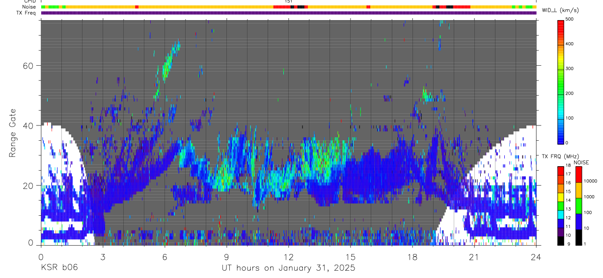This screenshot has width=603, height=278.
Task: Pick the red top swatch of the NOISE legend
Action: 579,175
